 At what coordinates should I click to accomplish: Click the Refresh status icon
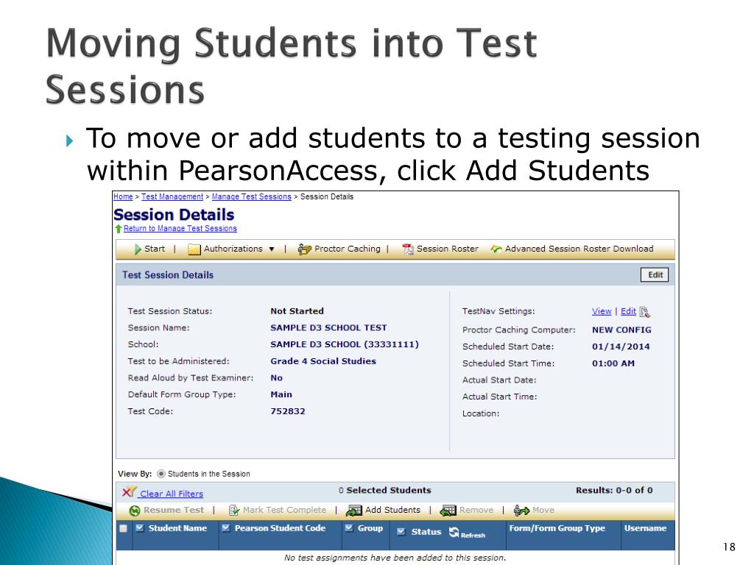454,531
